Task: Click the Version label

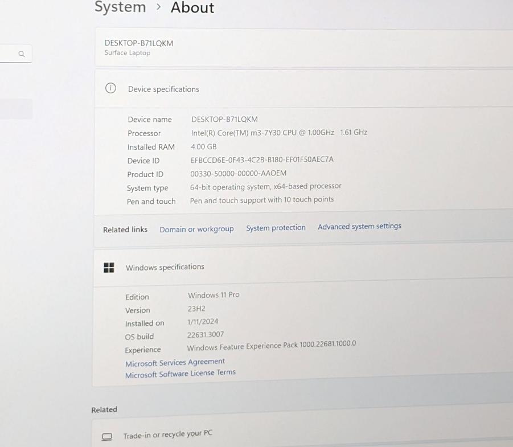Action: tap(138, 310)
